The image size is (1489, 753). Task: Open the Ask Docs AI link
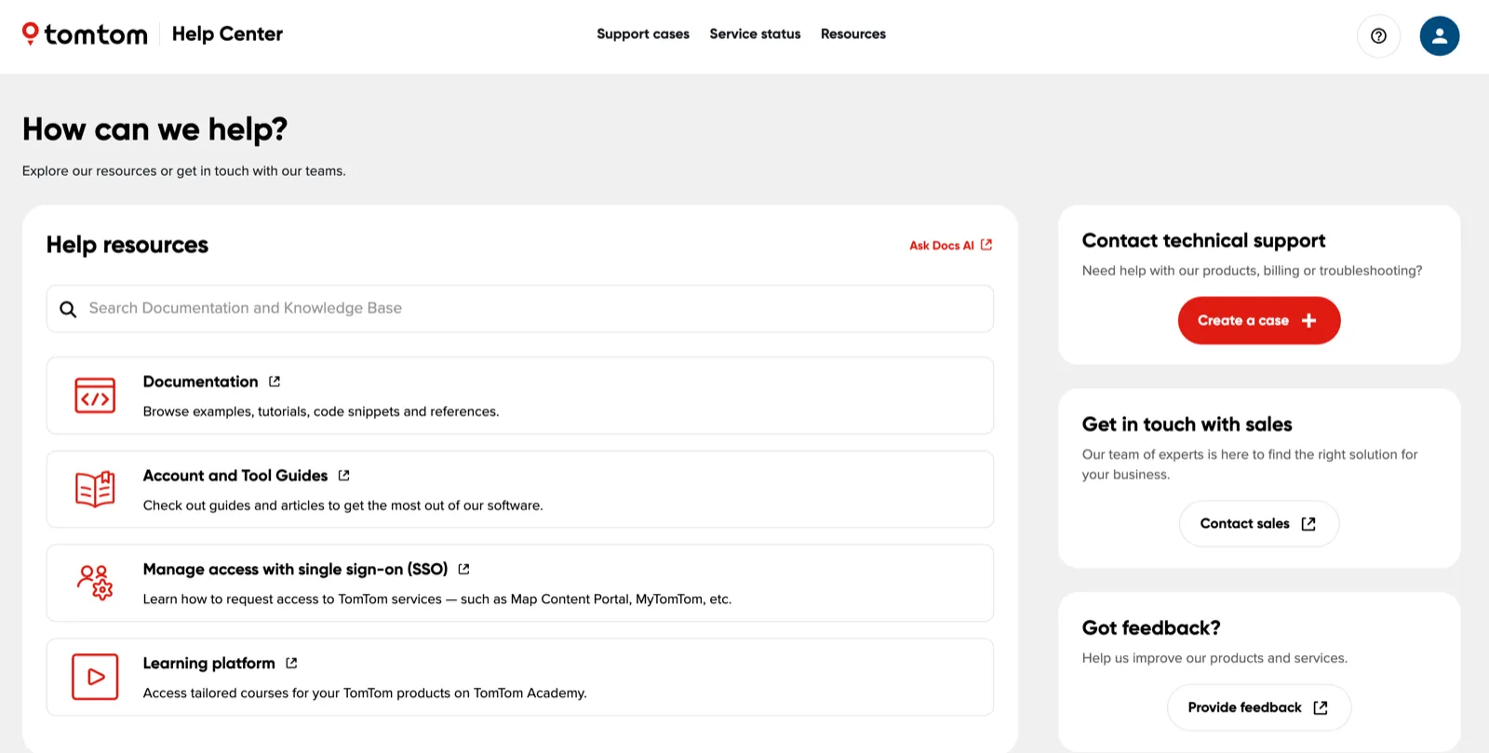951,246
